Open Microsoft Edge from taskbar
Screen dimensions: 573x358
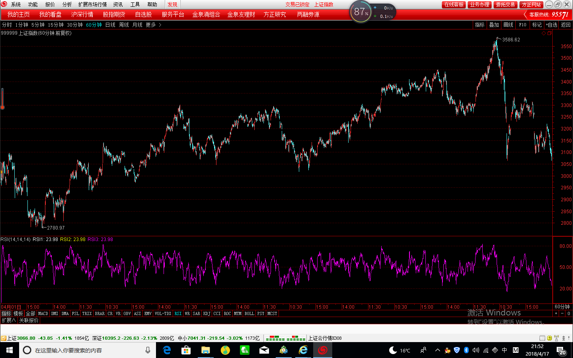pos(167,350)
